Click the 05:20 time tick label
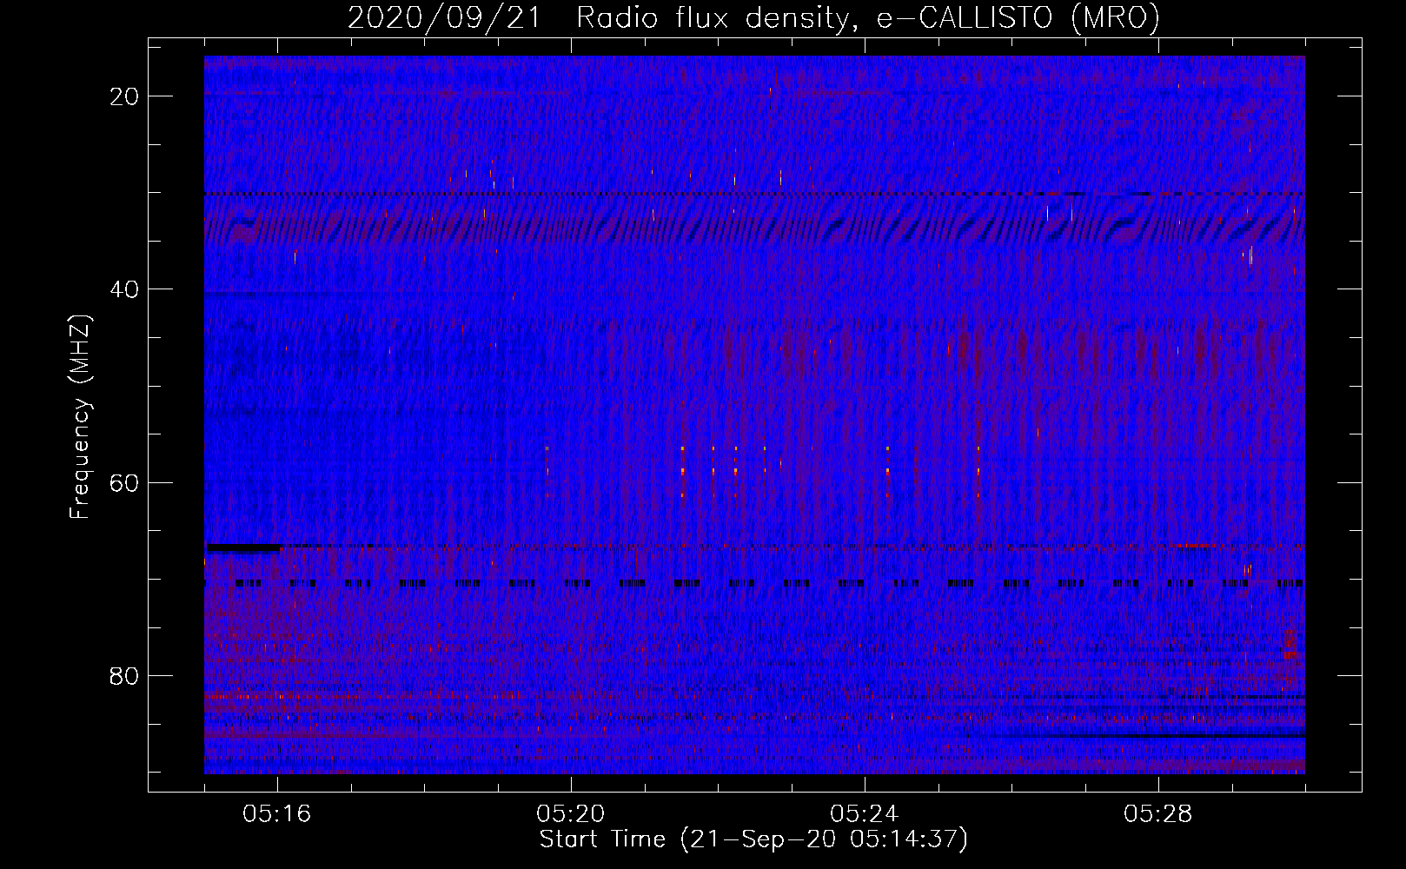This screenshot has height=869, width=1406. click(x=571, y=814)
